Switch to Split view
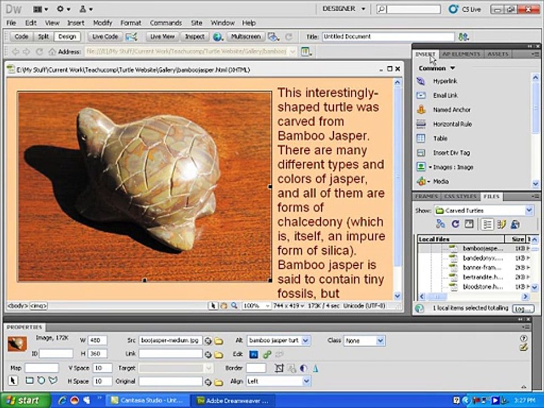Image resolution: width=544 pixels, height=408 pixels. pos(44,37)
